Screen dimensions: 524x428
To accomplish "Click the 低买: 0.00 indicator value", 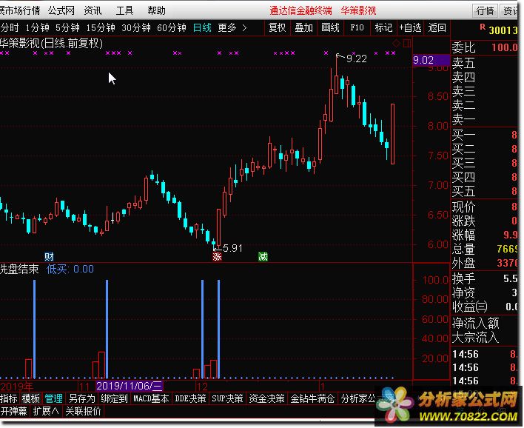I will [70, 270].
